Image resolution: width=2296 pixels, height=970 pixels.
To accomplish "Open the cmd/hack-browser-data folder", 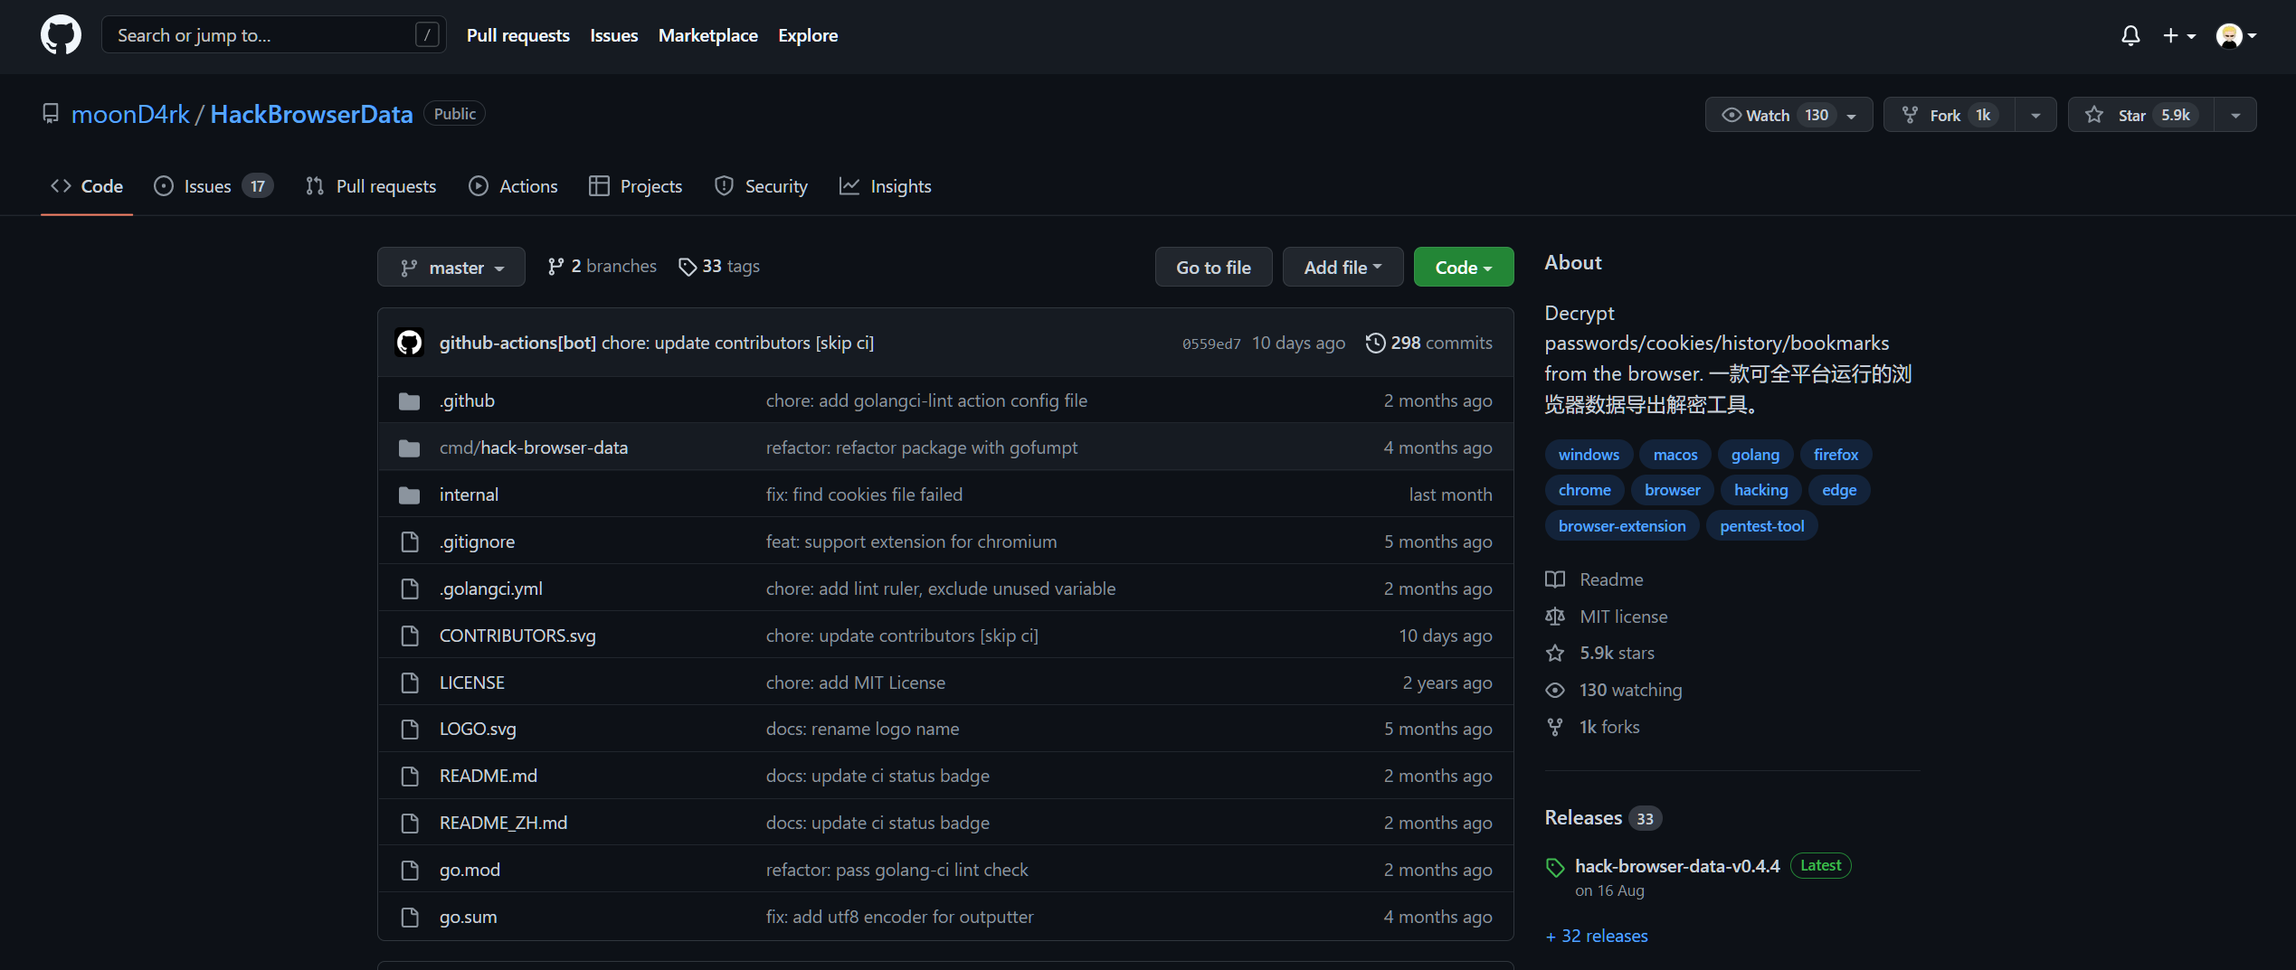I will coord(534,447).
